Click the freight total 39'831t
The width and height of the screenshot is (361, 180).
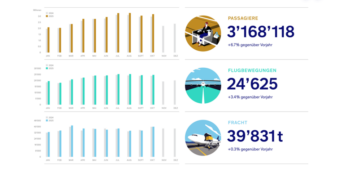click(x=255, y=136)
